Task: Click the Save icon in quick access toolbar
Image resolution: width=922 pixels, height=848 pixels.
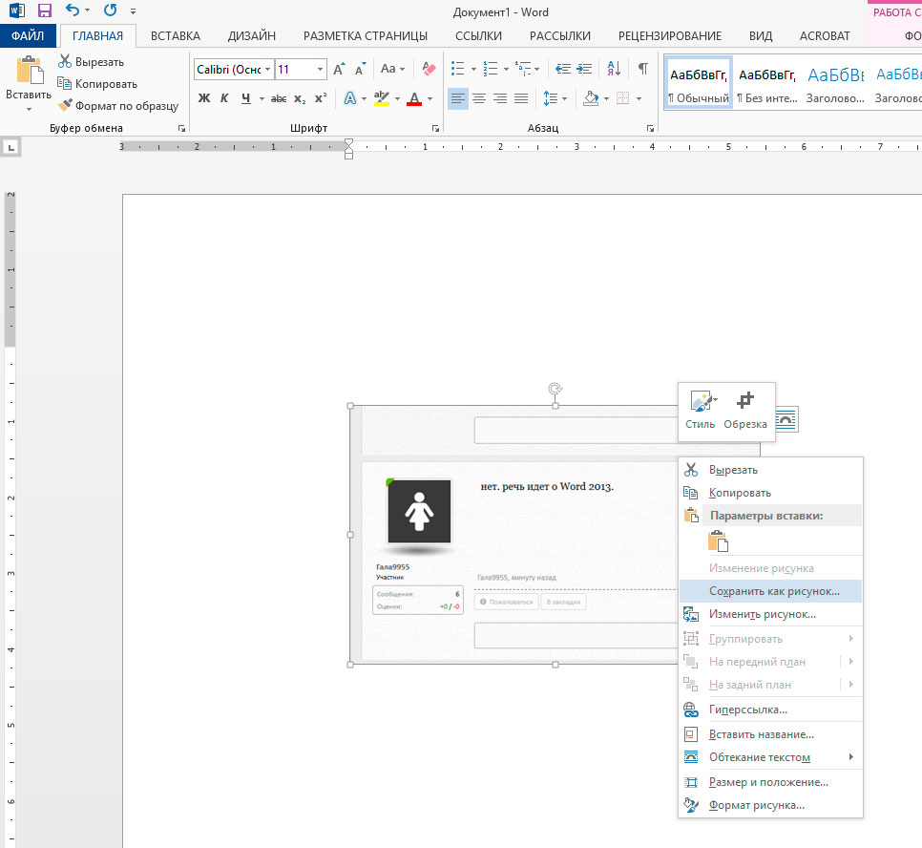Action: [x=45, y=10]
